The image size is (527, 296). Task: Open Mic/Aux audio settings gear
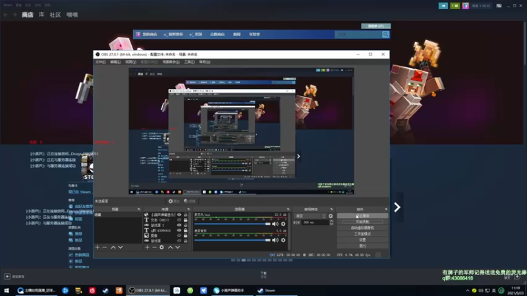pyautogui.click(x=283, y=224)
